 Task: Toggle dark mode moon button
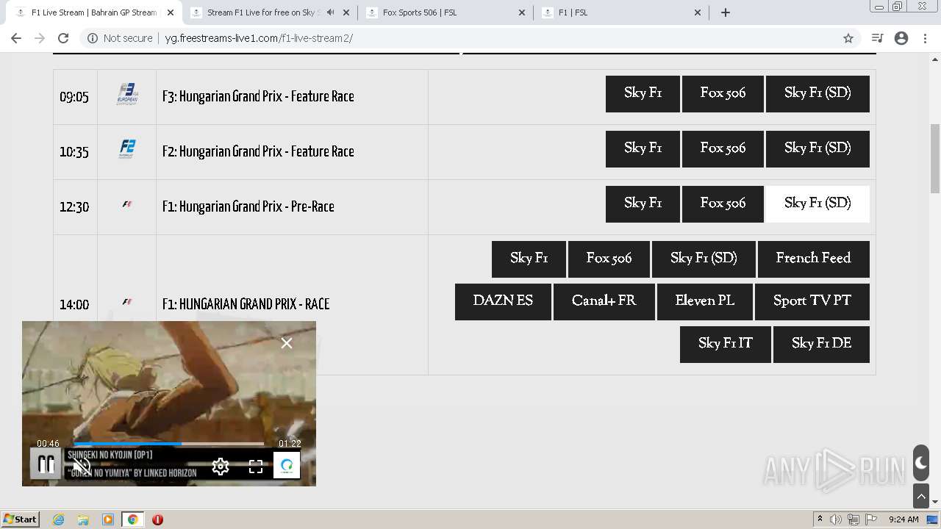tap(921, 463)
